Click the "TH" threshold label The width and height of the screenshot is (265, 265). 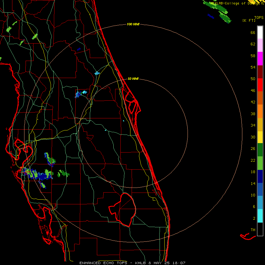point(253,230)
